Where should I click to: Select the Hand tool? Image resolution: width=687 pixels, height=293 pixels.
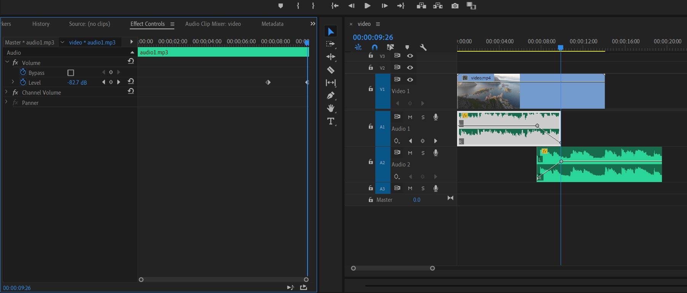click(331, 108)
